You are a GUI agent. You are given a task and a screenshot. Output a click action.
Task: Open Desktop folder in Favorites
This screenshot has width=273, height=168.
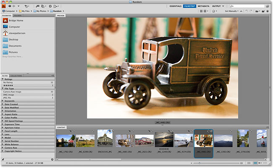point(10,39)
